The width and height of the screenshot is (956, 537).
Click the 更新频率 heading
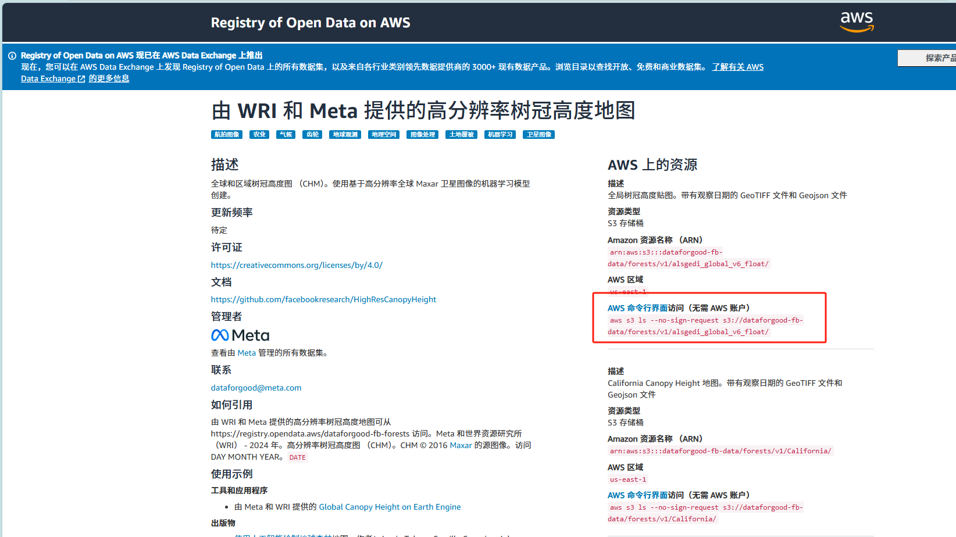pos(232,213)
